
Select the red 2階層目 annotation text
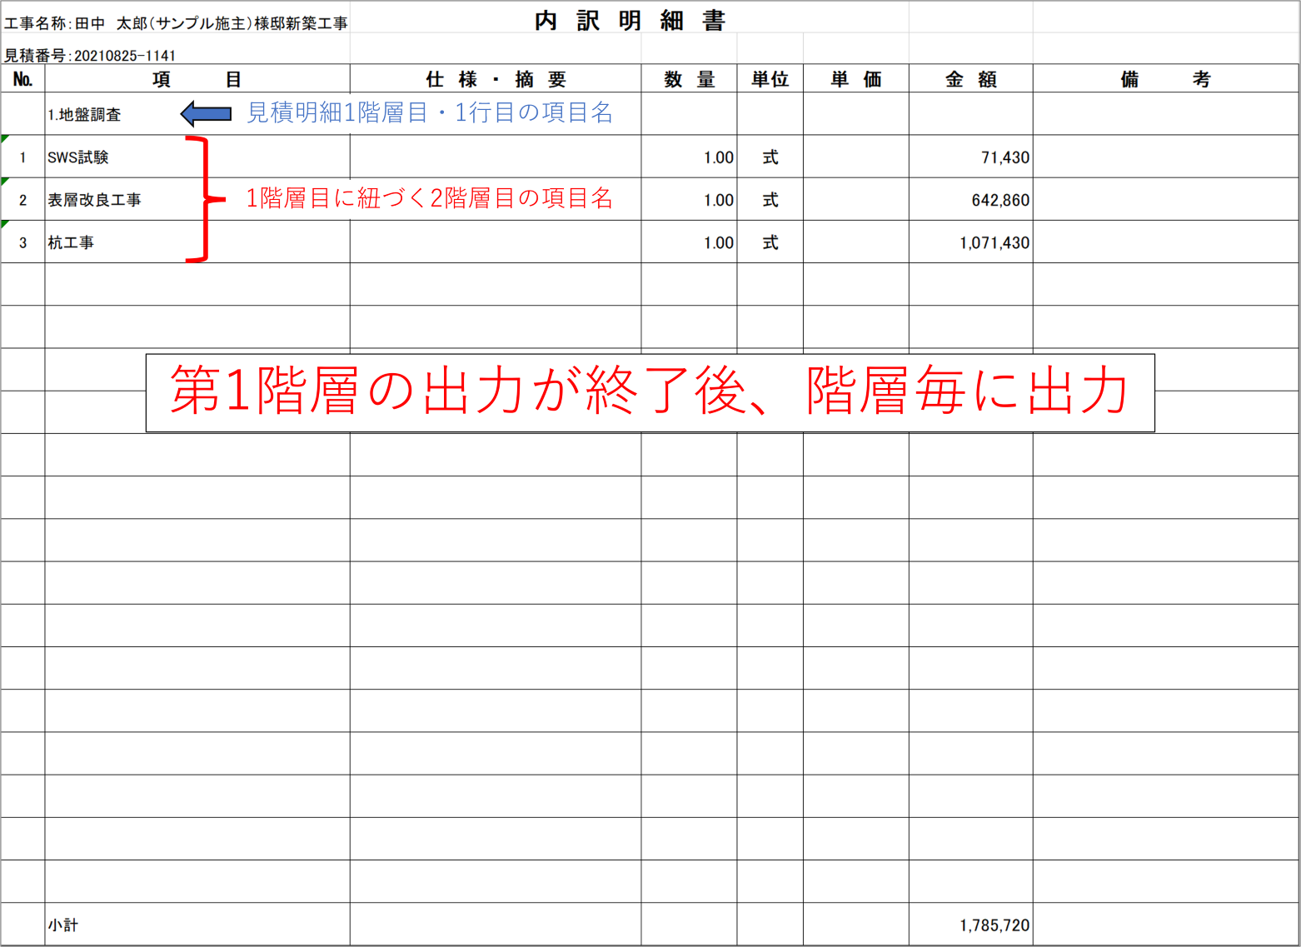pyautogui.click(x=429, y=198)
